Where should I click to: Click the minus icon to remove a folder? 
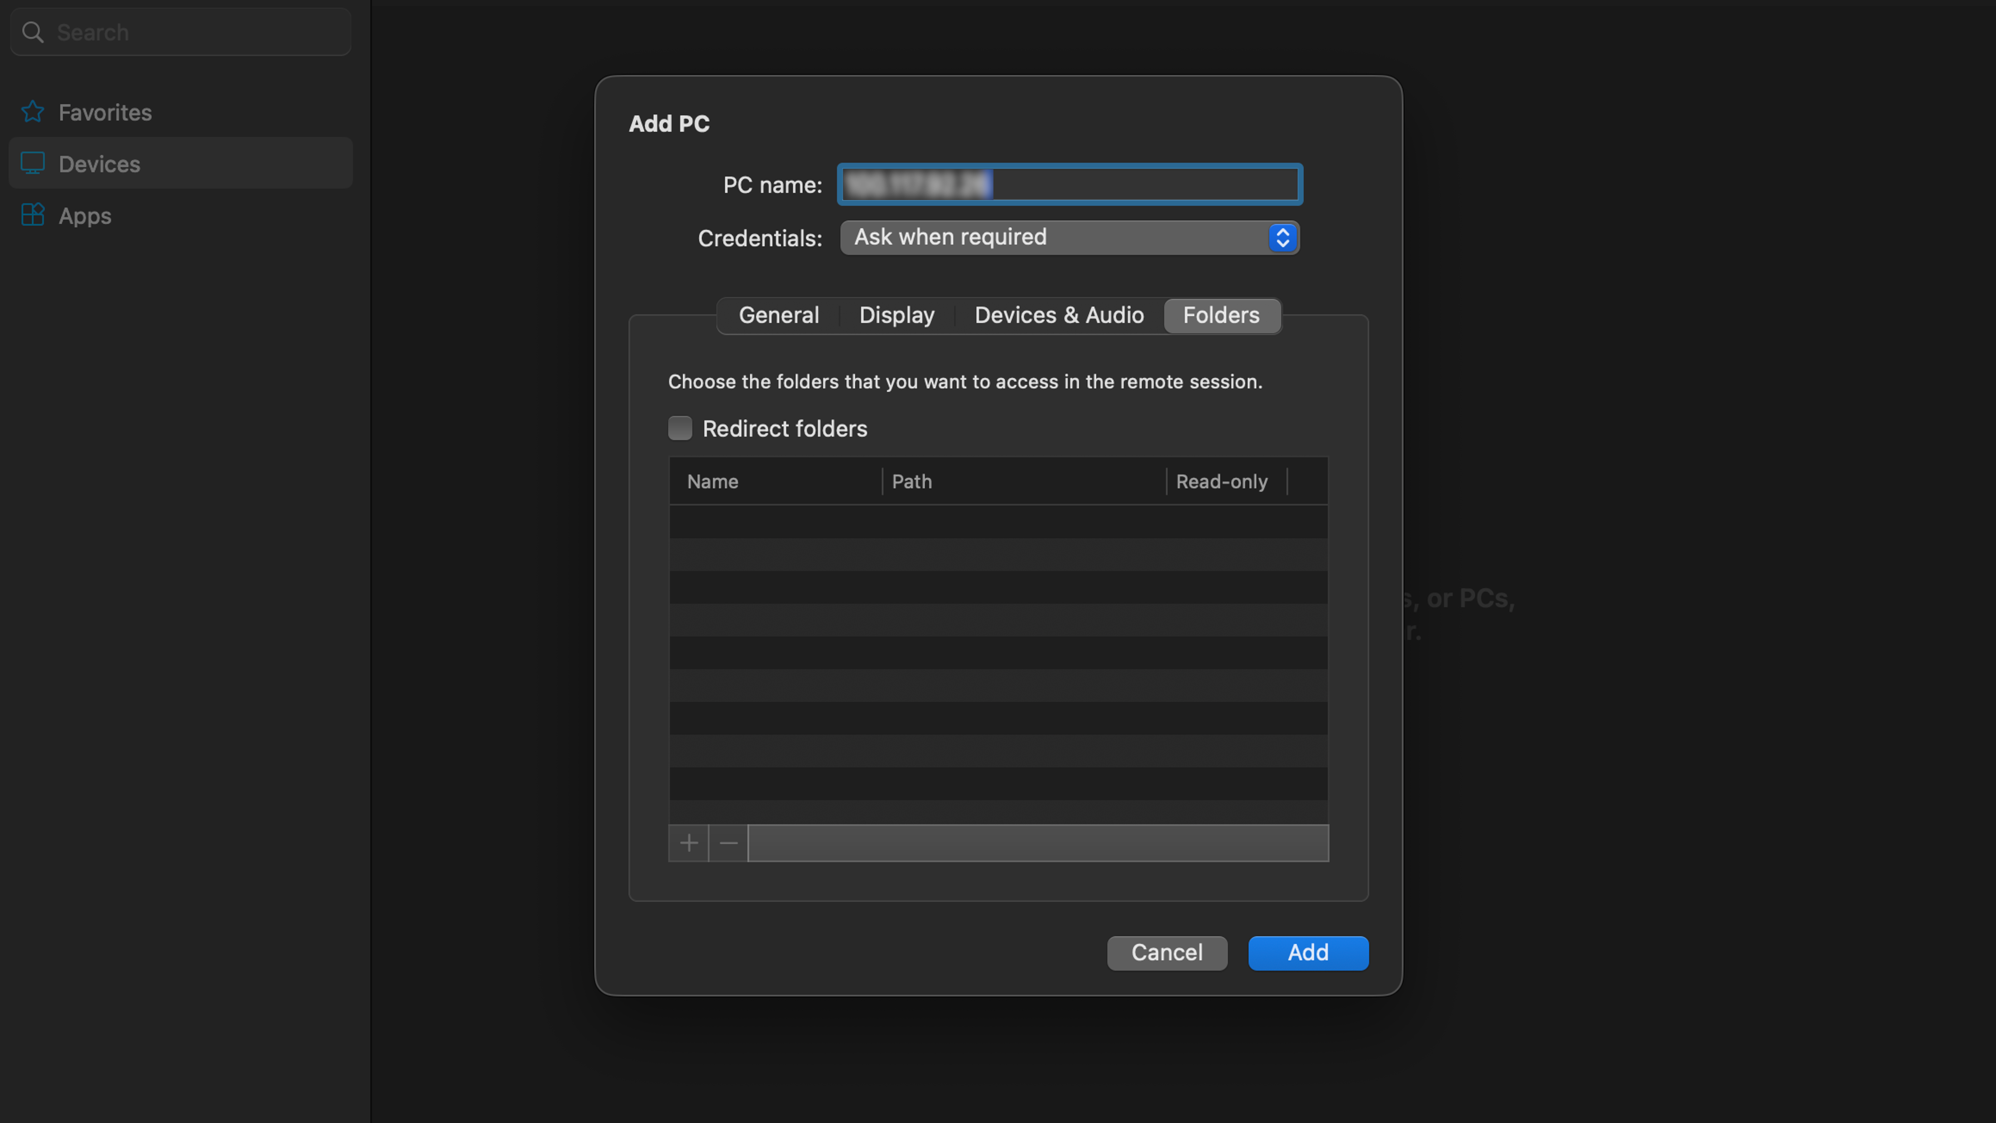[728, 843]
